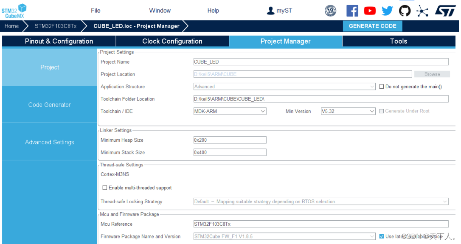Open the Twitter bird icon link
The height and width of the screenshot is (244, 461).
(x=387, y=11)
